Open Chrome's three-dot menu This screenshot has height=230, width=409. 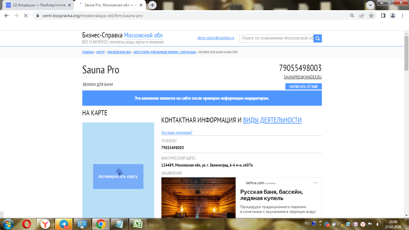[402, 16]
